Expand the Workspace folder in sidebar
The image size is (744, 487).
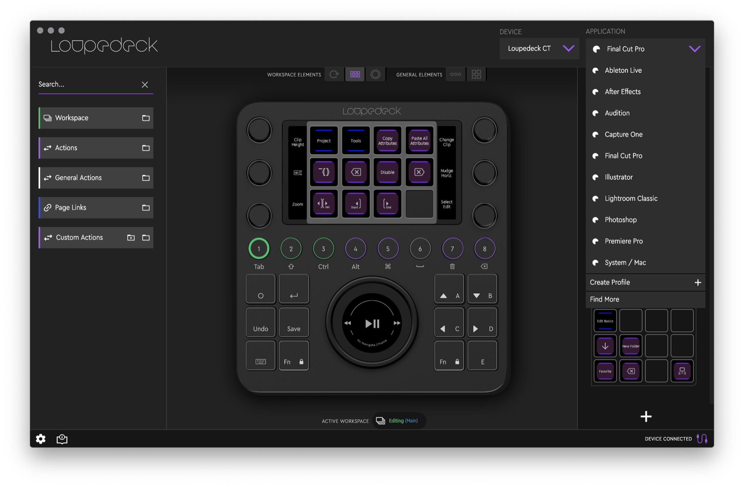pos(146,118)
